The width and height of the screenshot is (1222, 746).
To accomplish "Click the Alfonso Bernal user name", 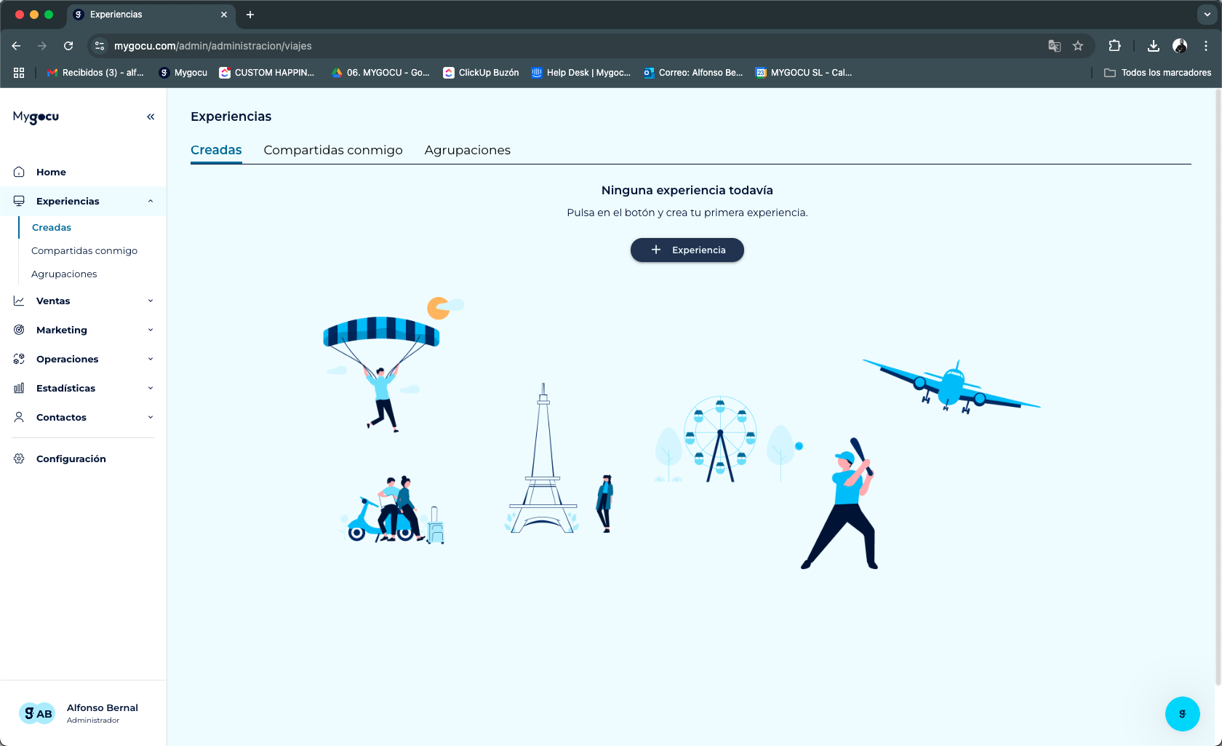I will [103, 707].
